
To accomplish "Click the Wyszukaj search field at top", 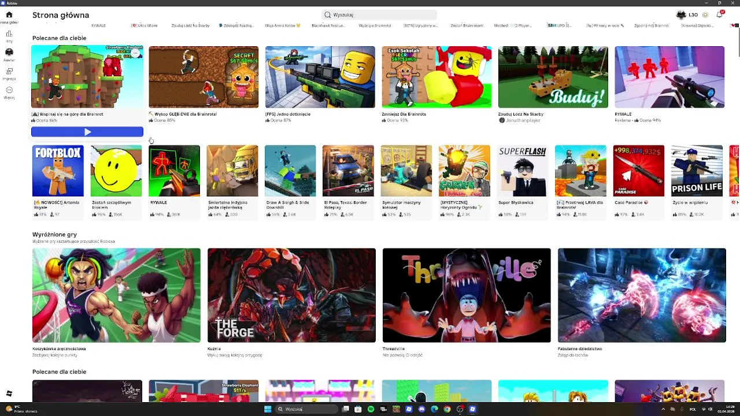I will coord(379,14).
